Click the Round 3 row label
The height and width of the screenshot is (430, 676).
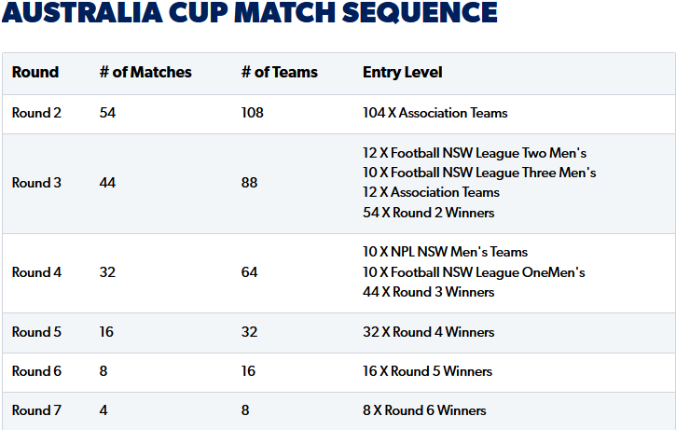(36, 183)
